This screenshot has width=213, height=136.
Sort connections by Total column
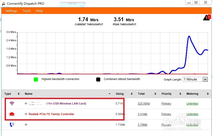155,94
